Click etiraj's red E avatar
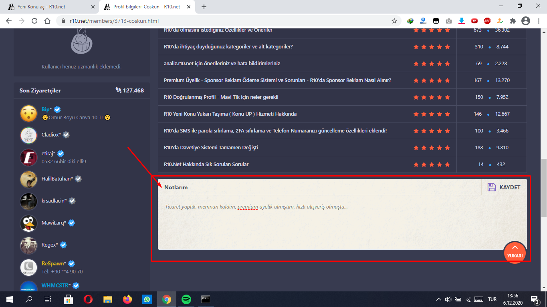Screen dimensions: 547x307 point(28,157)
